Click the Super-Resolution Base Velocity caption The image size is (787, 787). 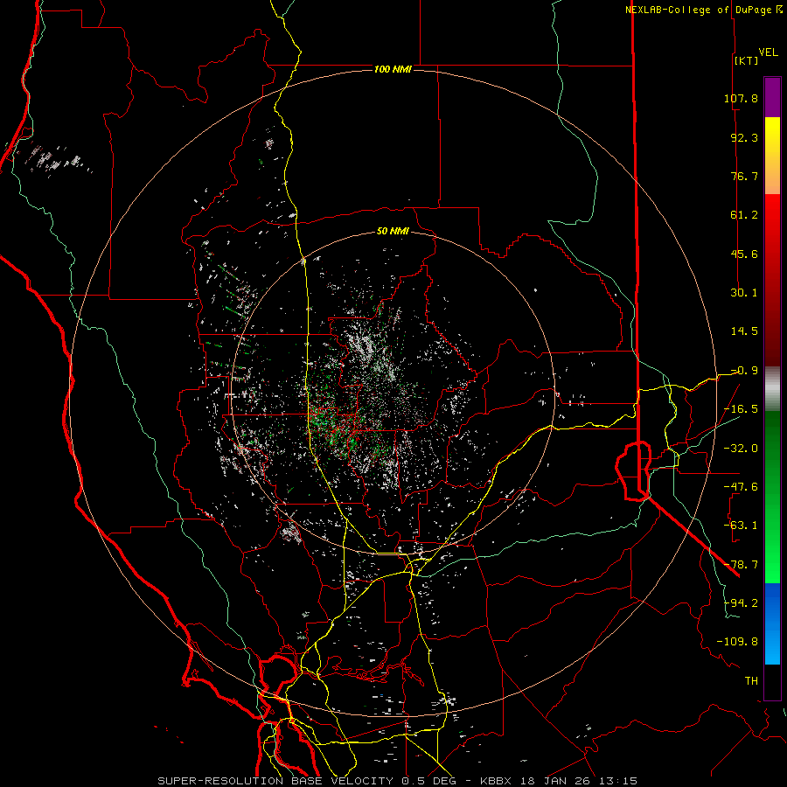(x=398, y=781)
